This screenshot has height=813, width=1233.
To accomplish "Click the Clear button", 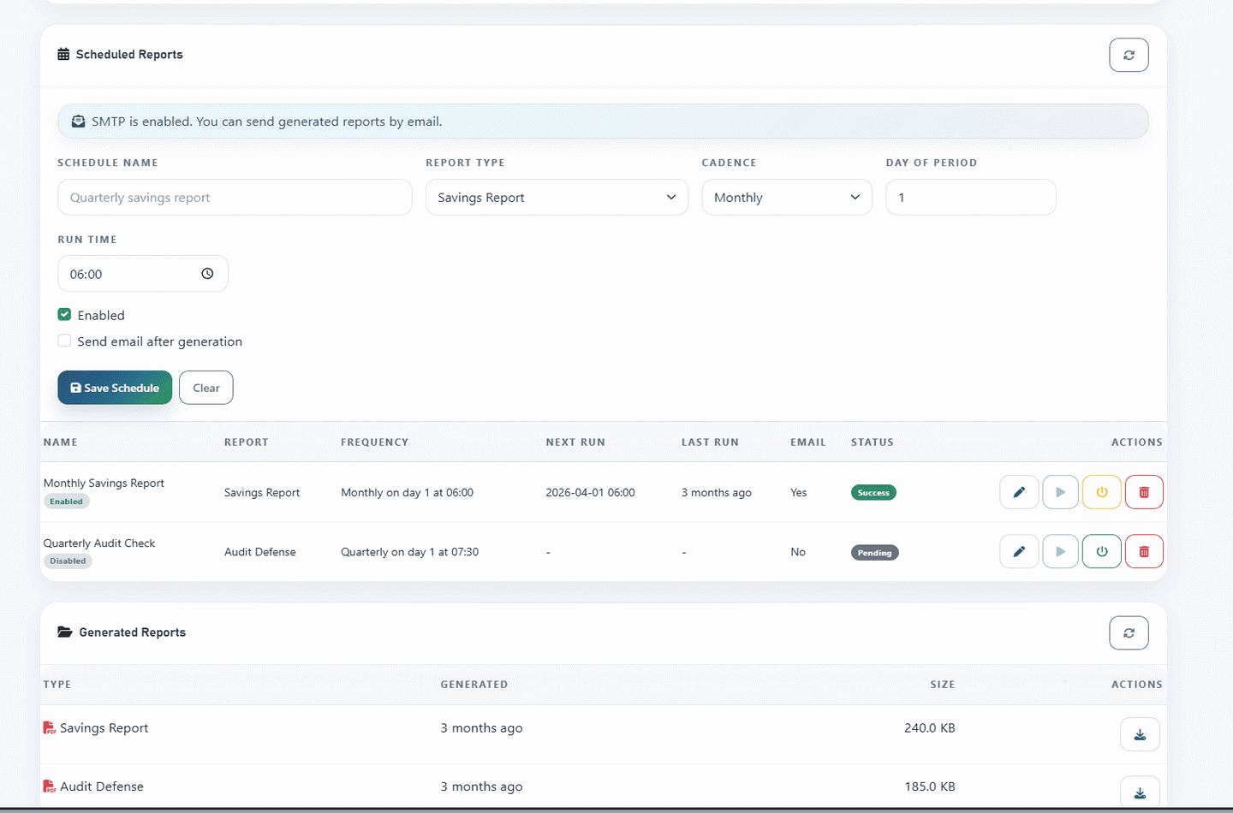I will [206, 388].
